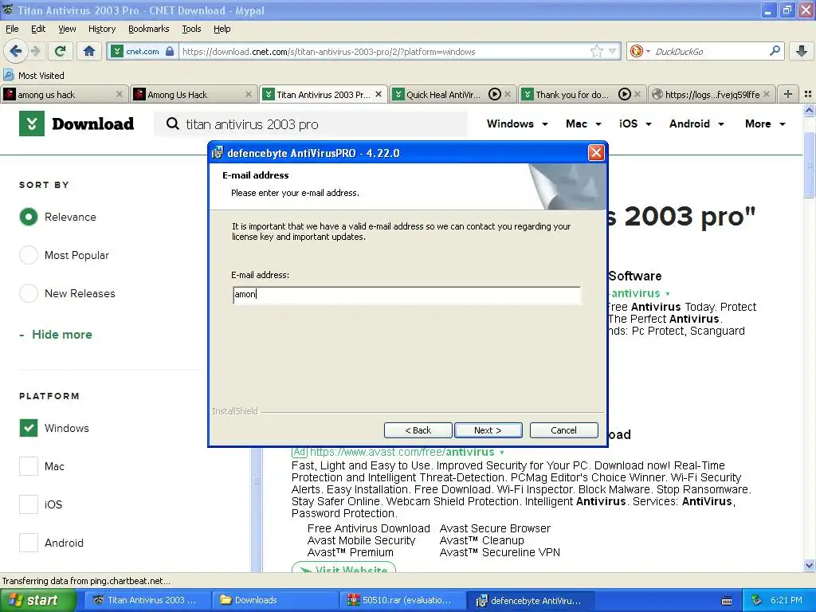This screenshot has width=816, height=612.
Task: Click Back in the defencebyte installer
Action: tap(418, 430)
